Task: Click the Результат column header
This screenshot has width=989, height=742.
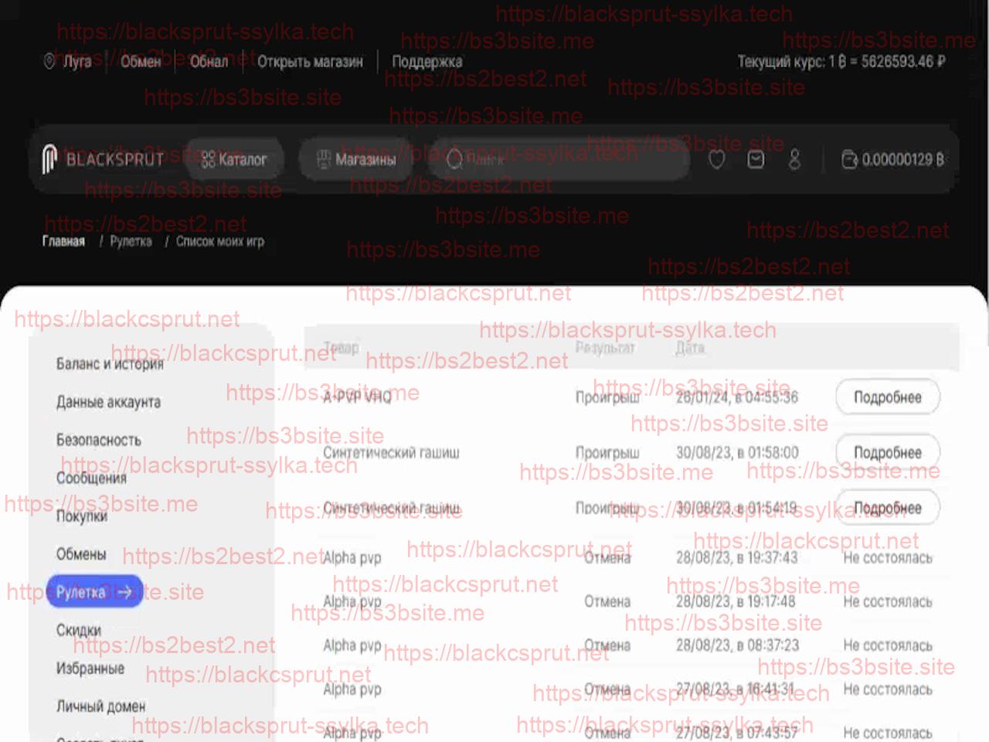Action: pyautogui.click(x=605, y=348)
